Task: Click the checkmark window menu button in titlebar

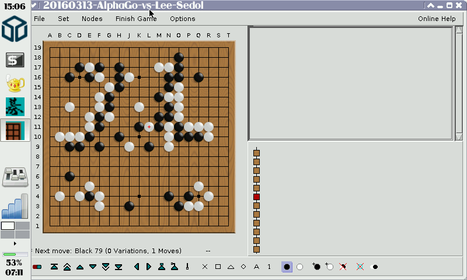Action: tap(34, 5)
